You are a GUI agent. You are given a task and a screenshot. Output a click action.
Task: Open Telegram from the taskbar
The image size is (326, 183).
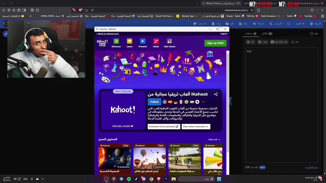pos(121,179)
